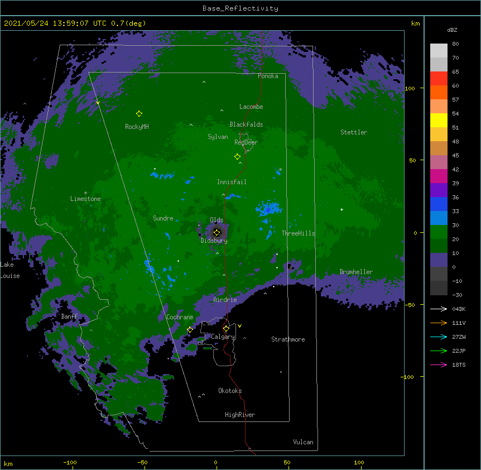Click the Vulcan town label
The width and height of the screenshot is (481, 470).
[x=303, y=442]
